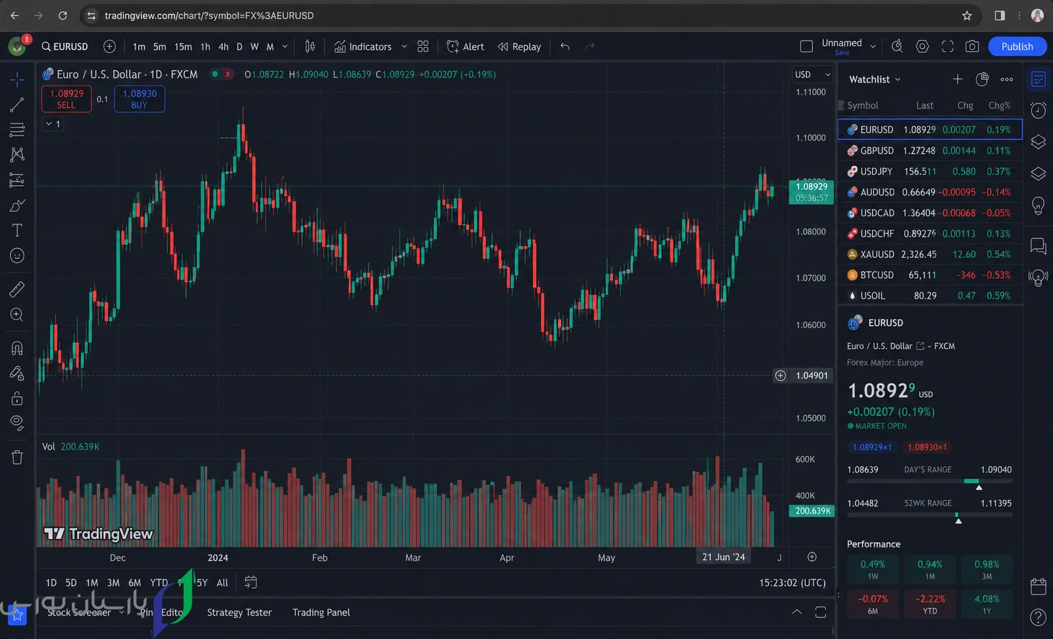Select the BTCUSD watchlist row
The image size is (1053, 639).
[929, 275]
